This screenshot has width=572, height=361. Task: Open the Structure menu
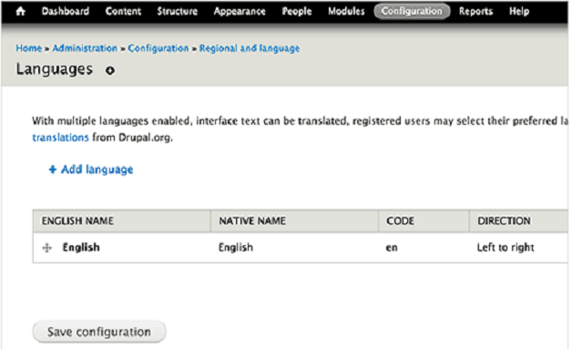178,11
